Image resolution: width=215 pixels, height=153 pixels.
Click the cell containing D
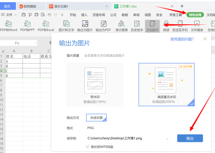tap(14, 76)
